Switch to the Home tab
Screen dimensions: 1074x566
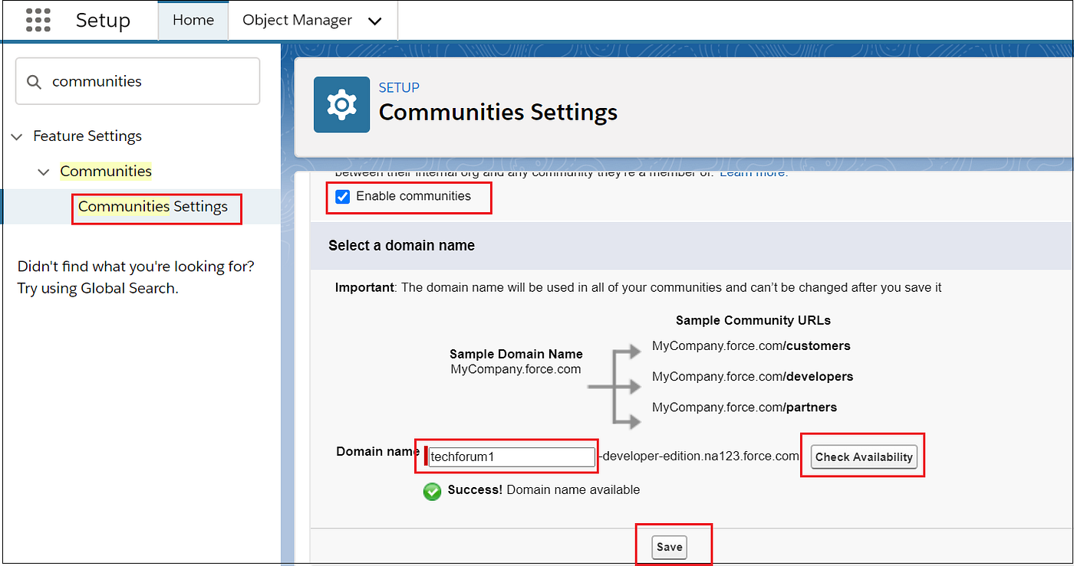click(x=193, y=21)
